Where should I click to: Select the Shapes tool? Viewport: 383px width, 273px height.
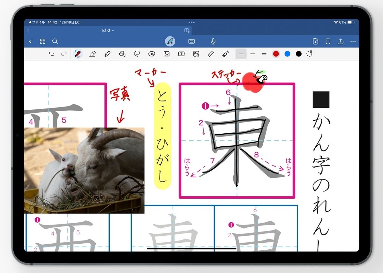pyautogui.click(x=122, y=54)
